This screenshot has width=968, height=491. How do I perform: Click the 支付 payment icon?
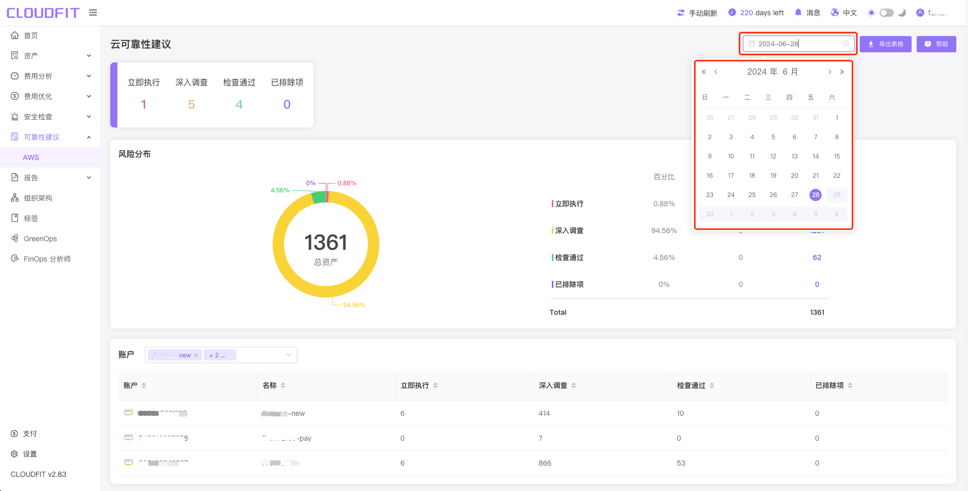(14, 434)
